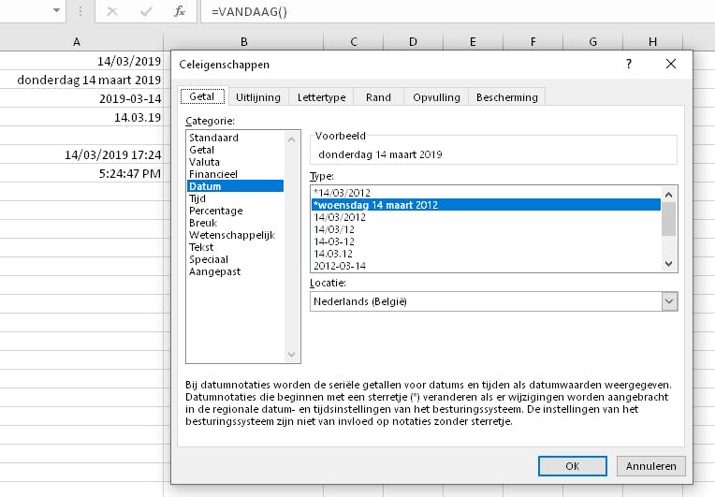Viewport: 715px width, 497px height.
Task: Select column C header
Action: point(354,42)
